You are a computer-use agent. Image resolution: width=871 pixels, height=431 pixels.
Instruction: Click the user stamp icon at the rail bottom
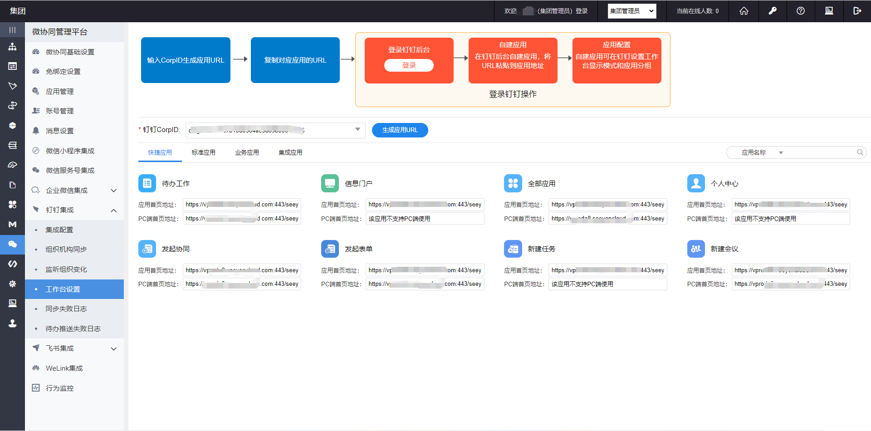click(x=12, y=323)
